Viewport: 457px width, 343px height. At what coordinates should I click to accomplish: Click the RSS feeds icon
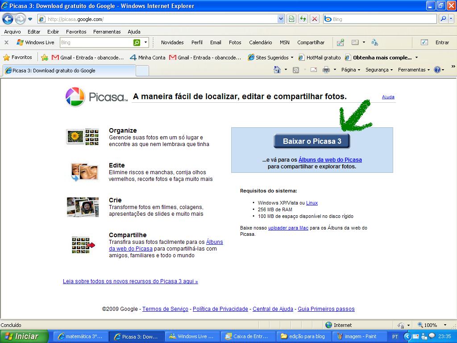tap(296, 70)
